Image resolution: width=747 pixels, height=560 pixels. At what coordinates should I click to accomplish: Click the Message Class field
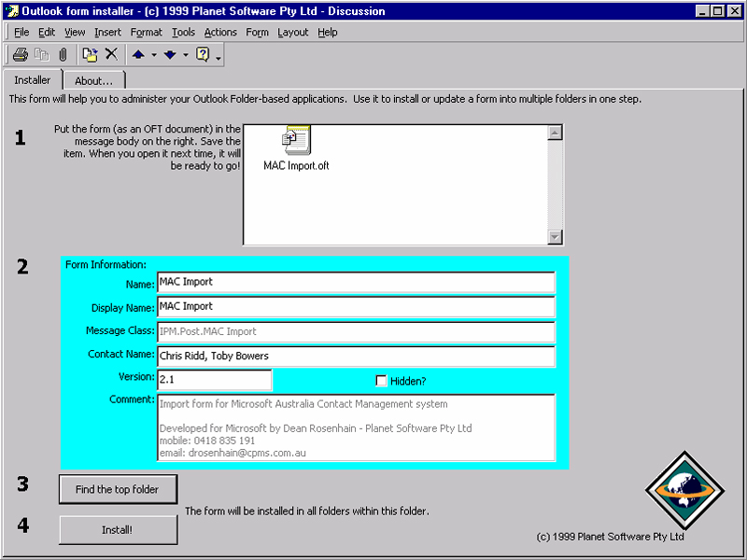click(x=356, y=332)
